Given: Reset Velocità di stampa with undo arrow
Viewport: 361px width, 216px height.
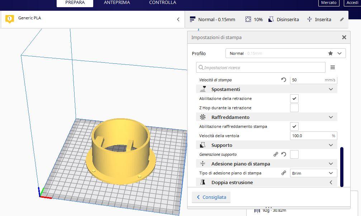Looking at the screenshot, I should click(284, 80).
